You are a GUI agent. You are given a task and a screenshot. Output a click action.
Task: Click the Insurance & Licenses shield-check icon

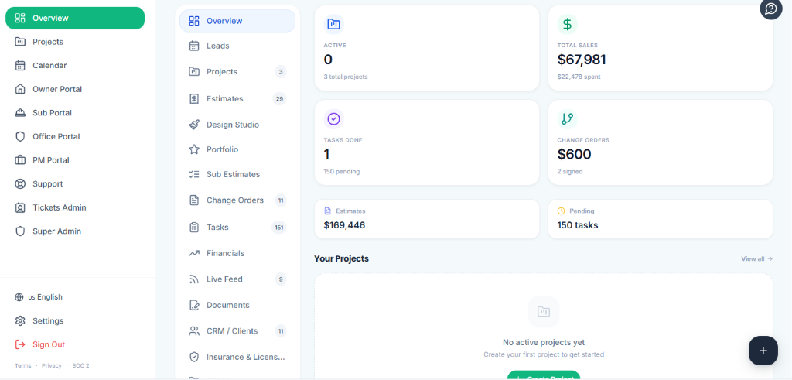click(194, 358)
